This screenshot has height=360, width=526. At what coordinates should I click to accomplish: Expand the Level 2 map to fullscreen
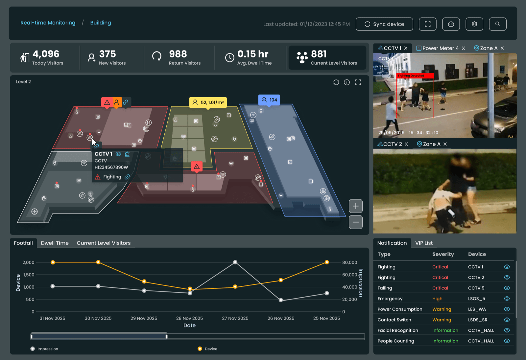click(358, 82)
